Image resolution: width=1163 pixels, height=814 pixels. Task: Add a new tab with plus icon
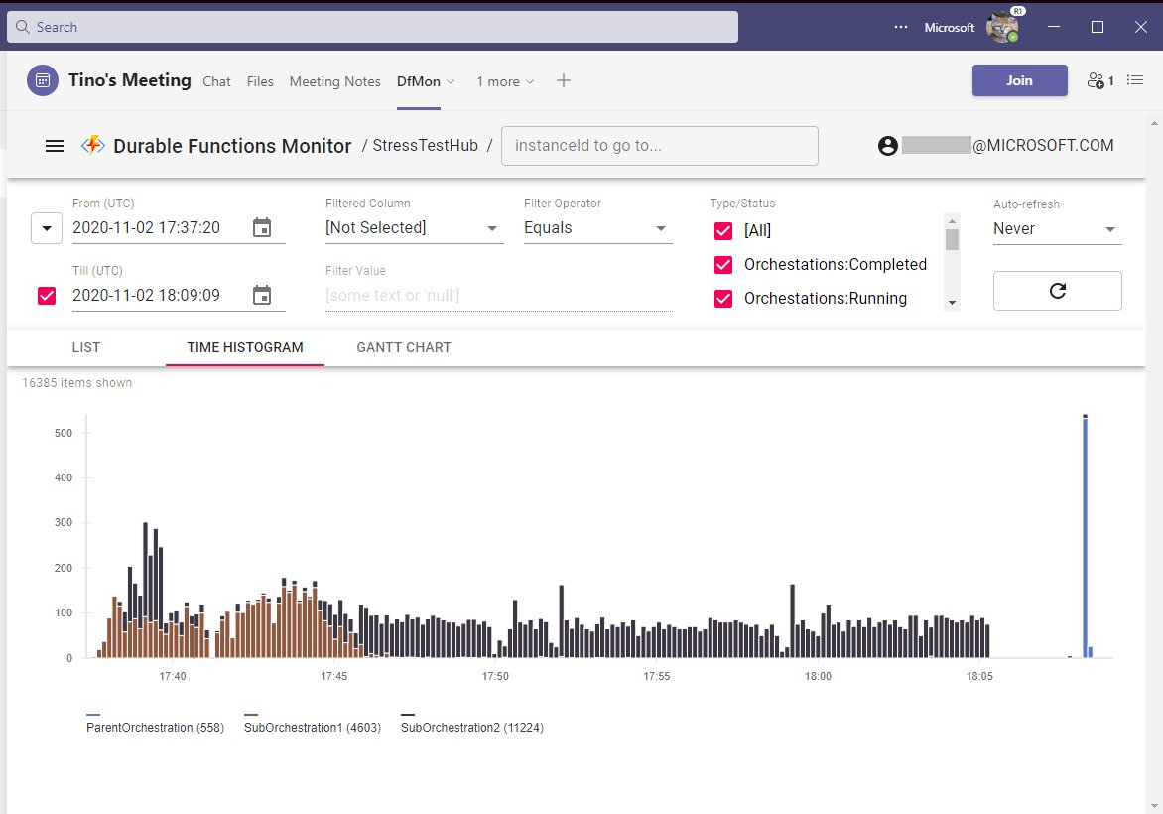click(564, 80)
